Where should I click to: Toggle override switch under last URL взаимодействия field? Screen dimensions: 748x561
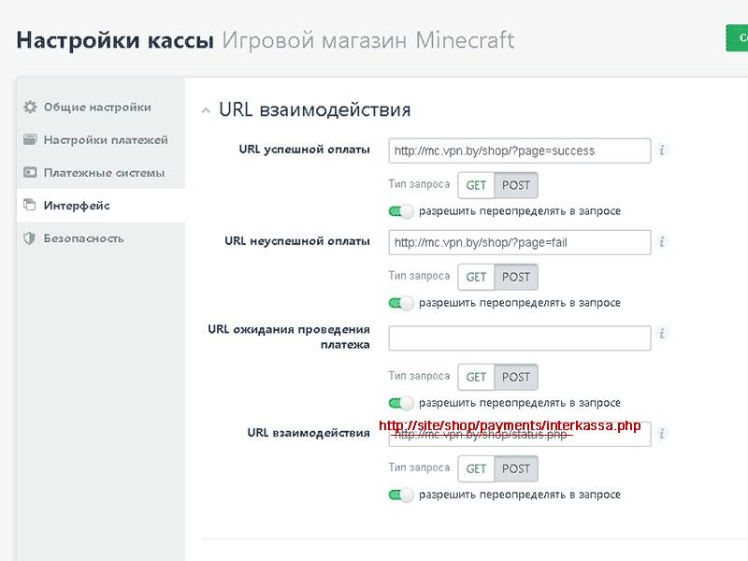point(401,495)
